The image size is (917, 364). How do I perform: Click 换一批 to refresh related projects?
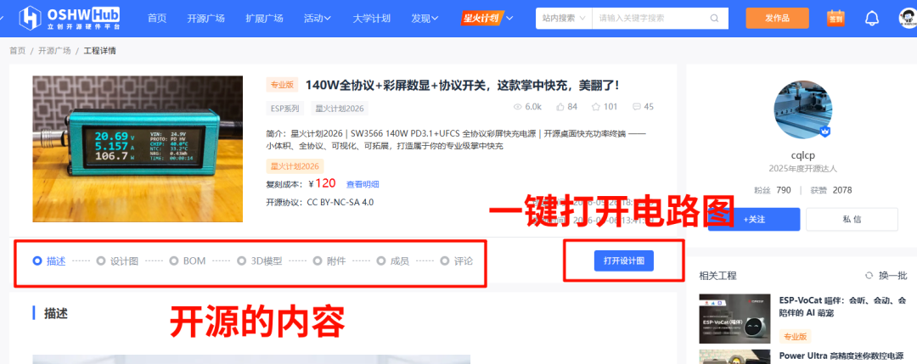893,276
